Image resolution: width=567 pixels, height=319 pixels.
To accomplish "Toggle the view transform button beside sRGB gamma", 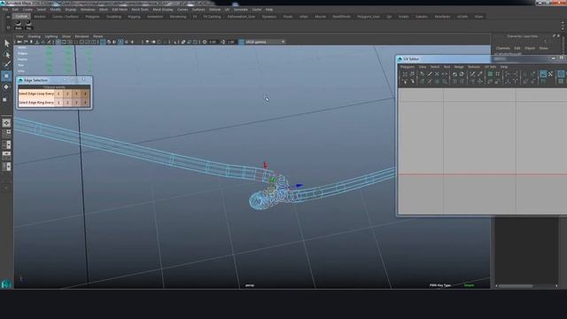I will point(241,42).
